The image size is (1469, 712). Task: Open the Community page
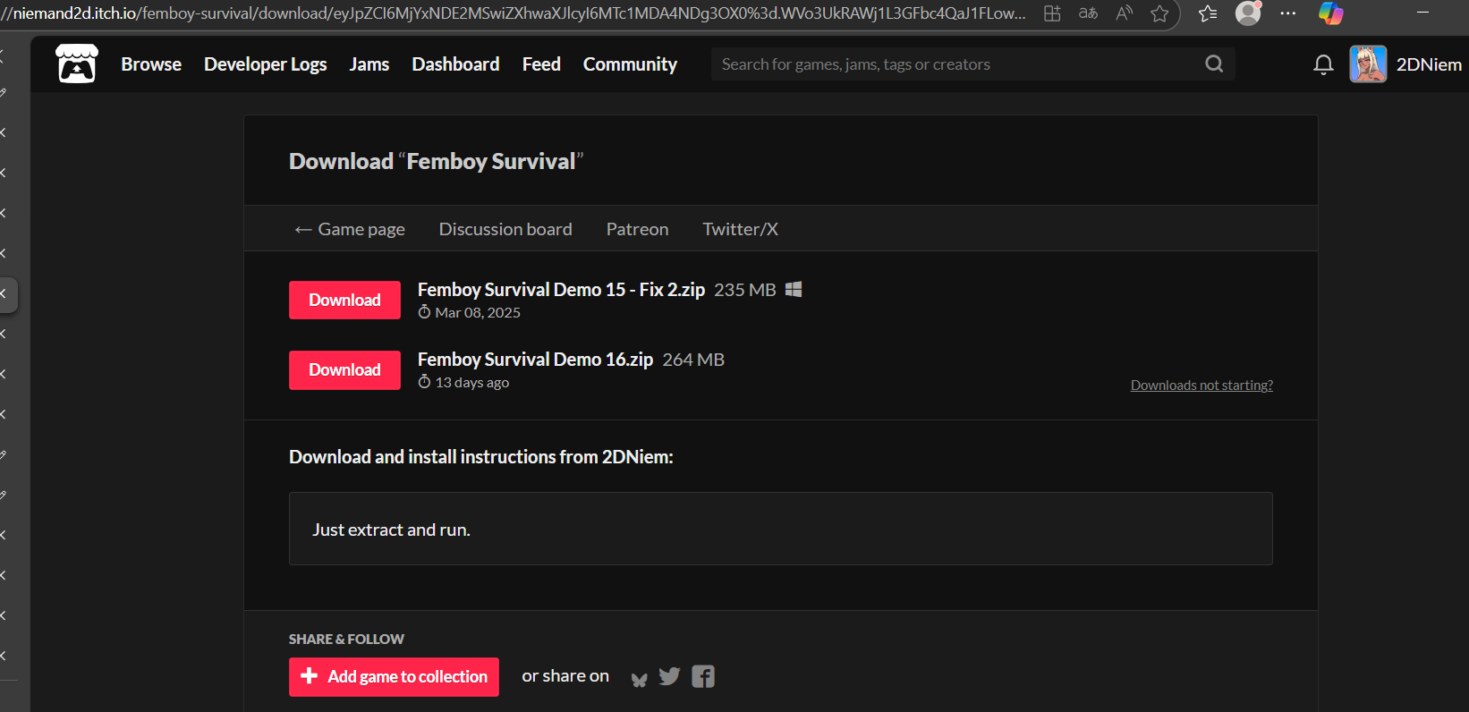pyautogui.click(x=630, y=64)
